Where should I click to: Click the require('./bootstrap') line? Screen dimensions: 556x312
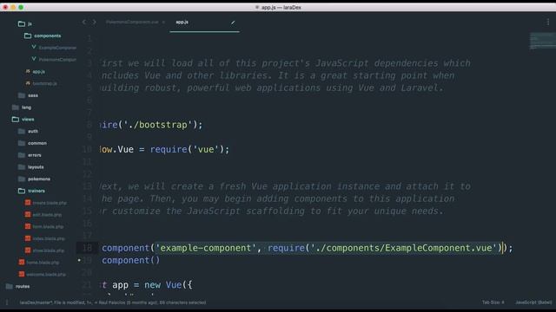tap(151, 125)
